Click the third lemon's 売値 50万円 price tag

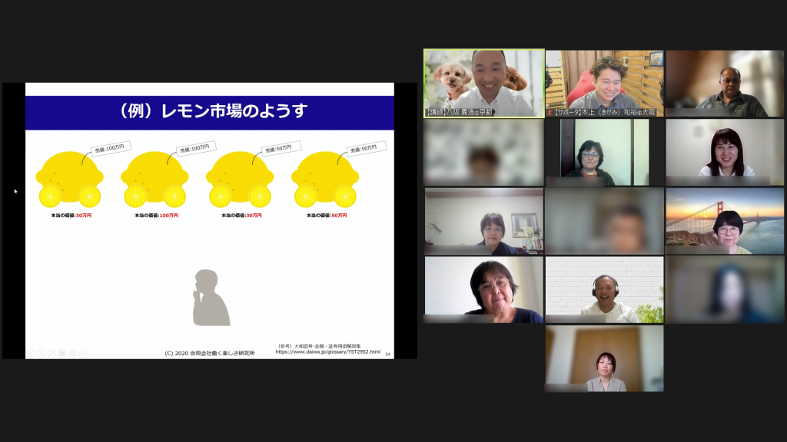(x=281, y=148)
